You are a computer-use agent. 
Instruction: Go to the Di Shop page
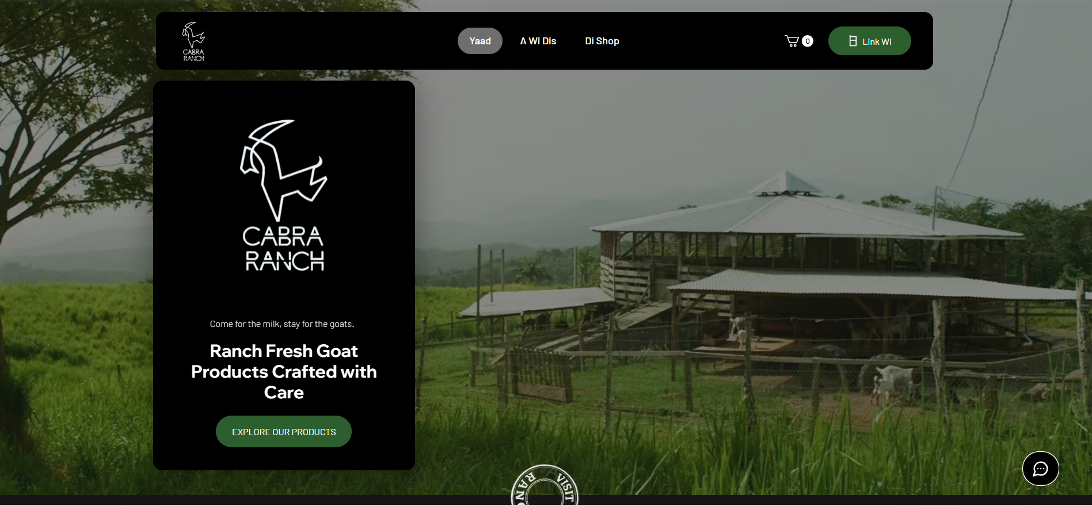coord(602,41)
